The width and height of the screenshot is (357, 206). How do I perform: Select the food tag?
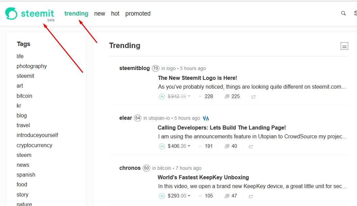point(22,185)
